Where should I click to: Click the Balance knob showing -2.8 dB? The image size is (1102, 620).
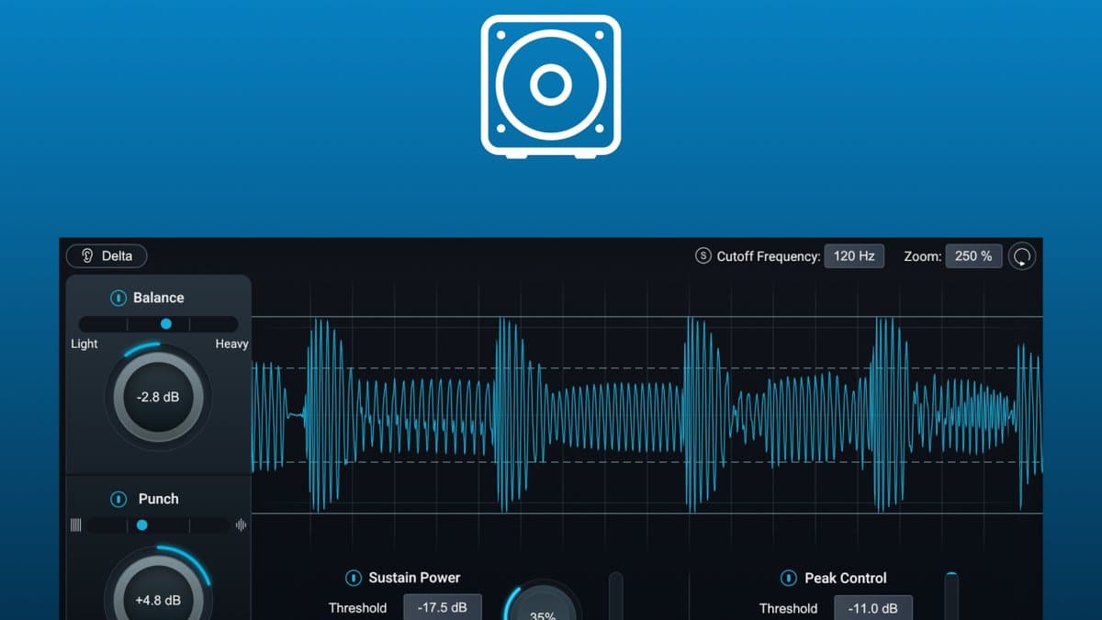tap(158, 397)
